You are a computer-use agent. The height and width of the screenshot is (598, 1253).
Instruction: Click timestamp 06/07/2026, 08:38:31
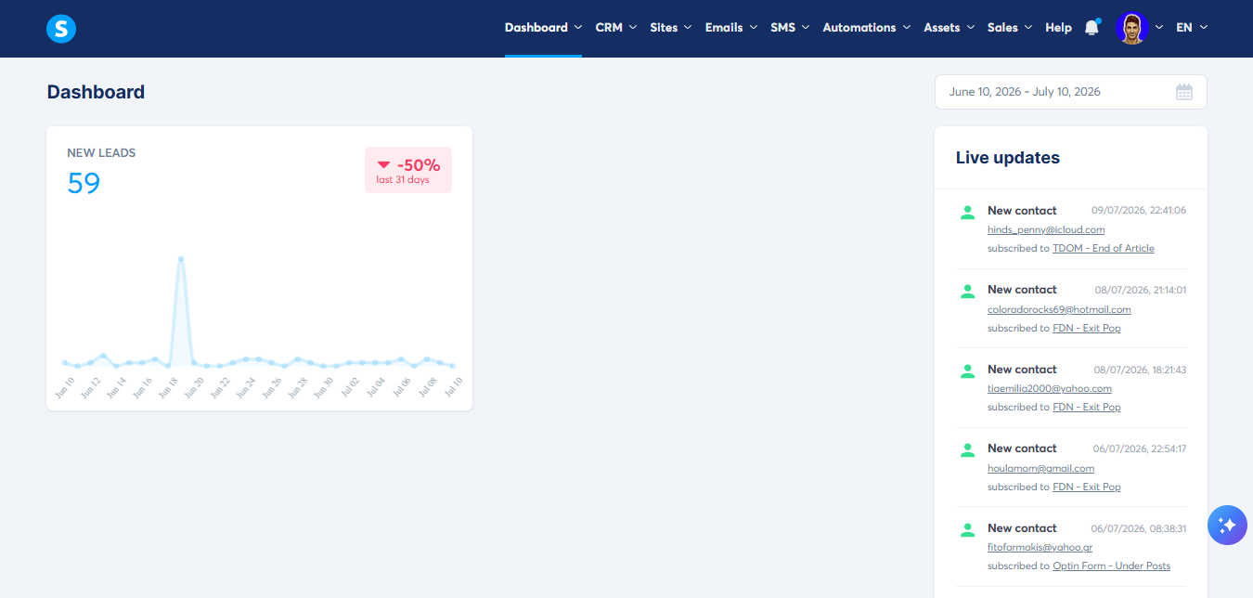[x=1139, y=528]
